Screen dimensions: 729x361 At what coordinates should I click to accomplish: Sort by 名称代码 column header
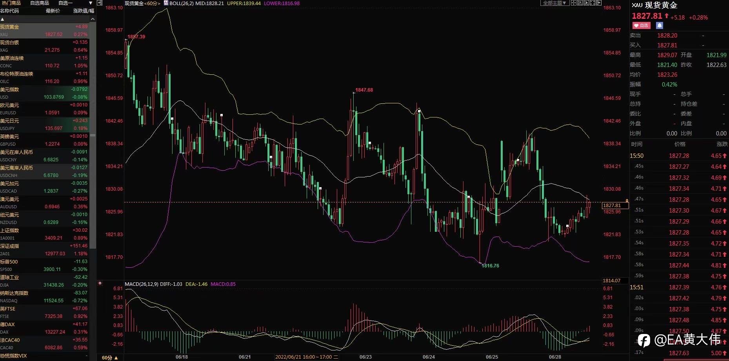coord(9,11)
